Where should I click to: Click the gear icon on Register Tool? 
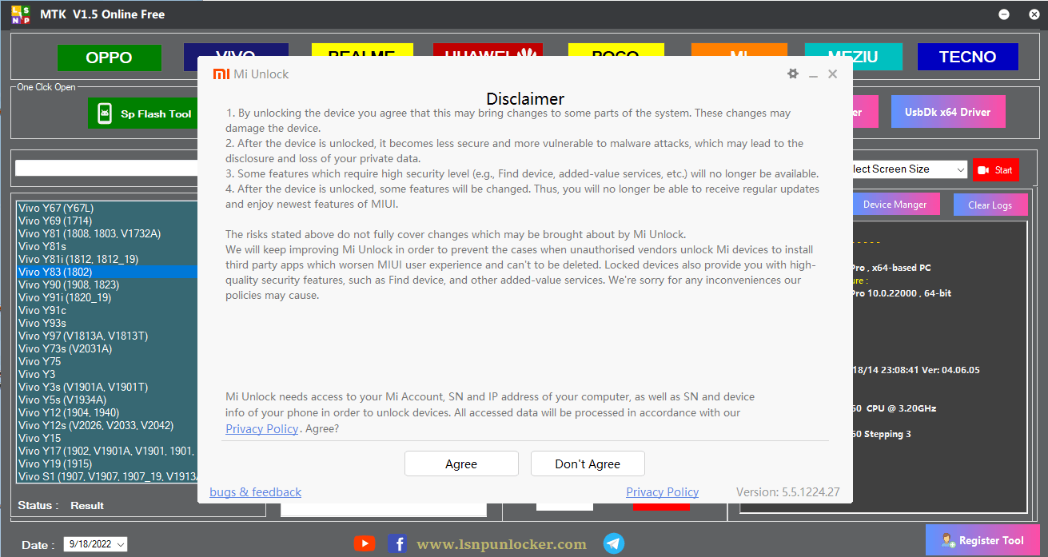(x=949, y=541)
